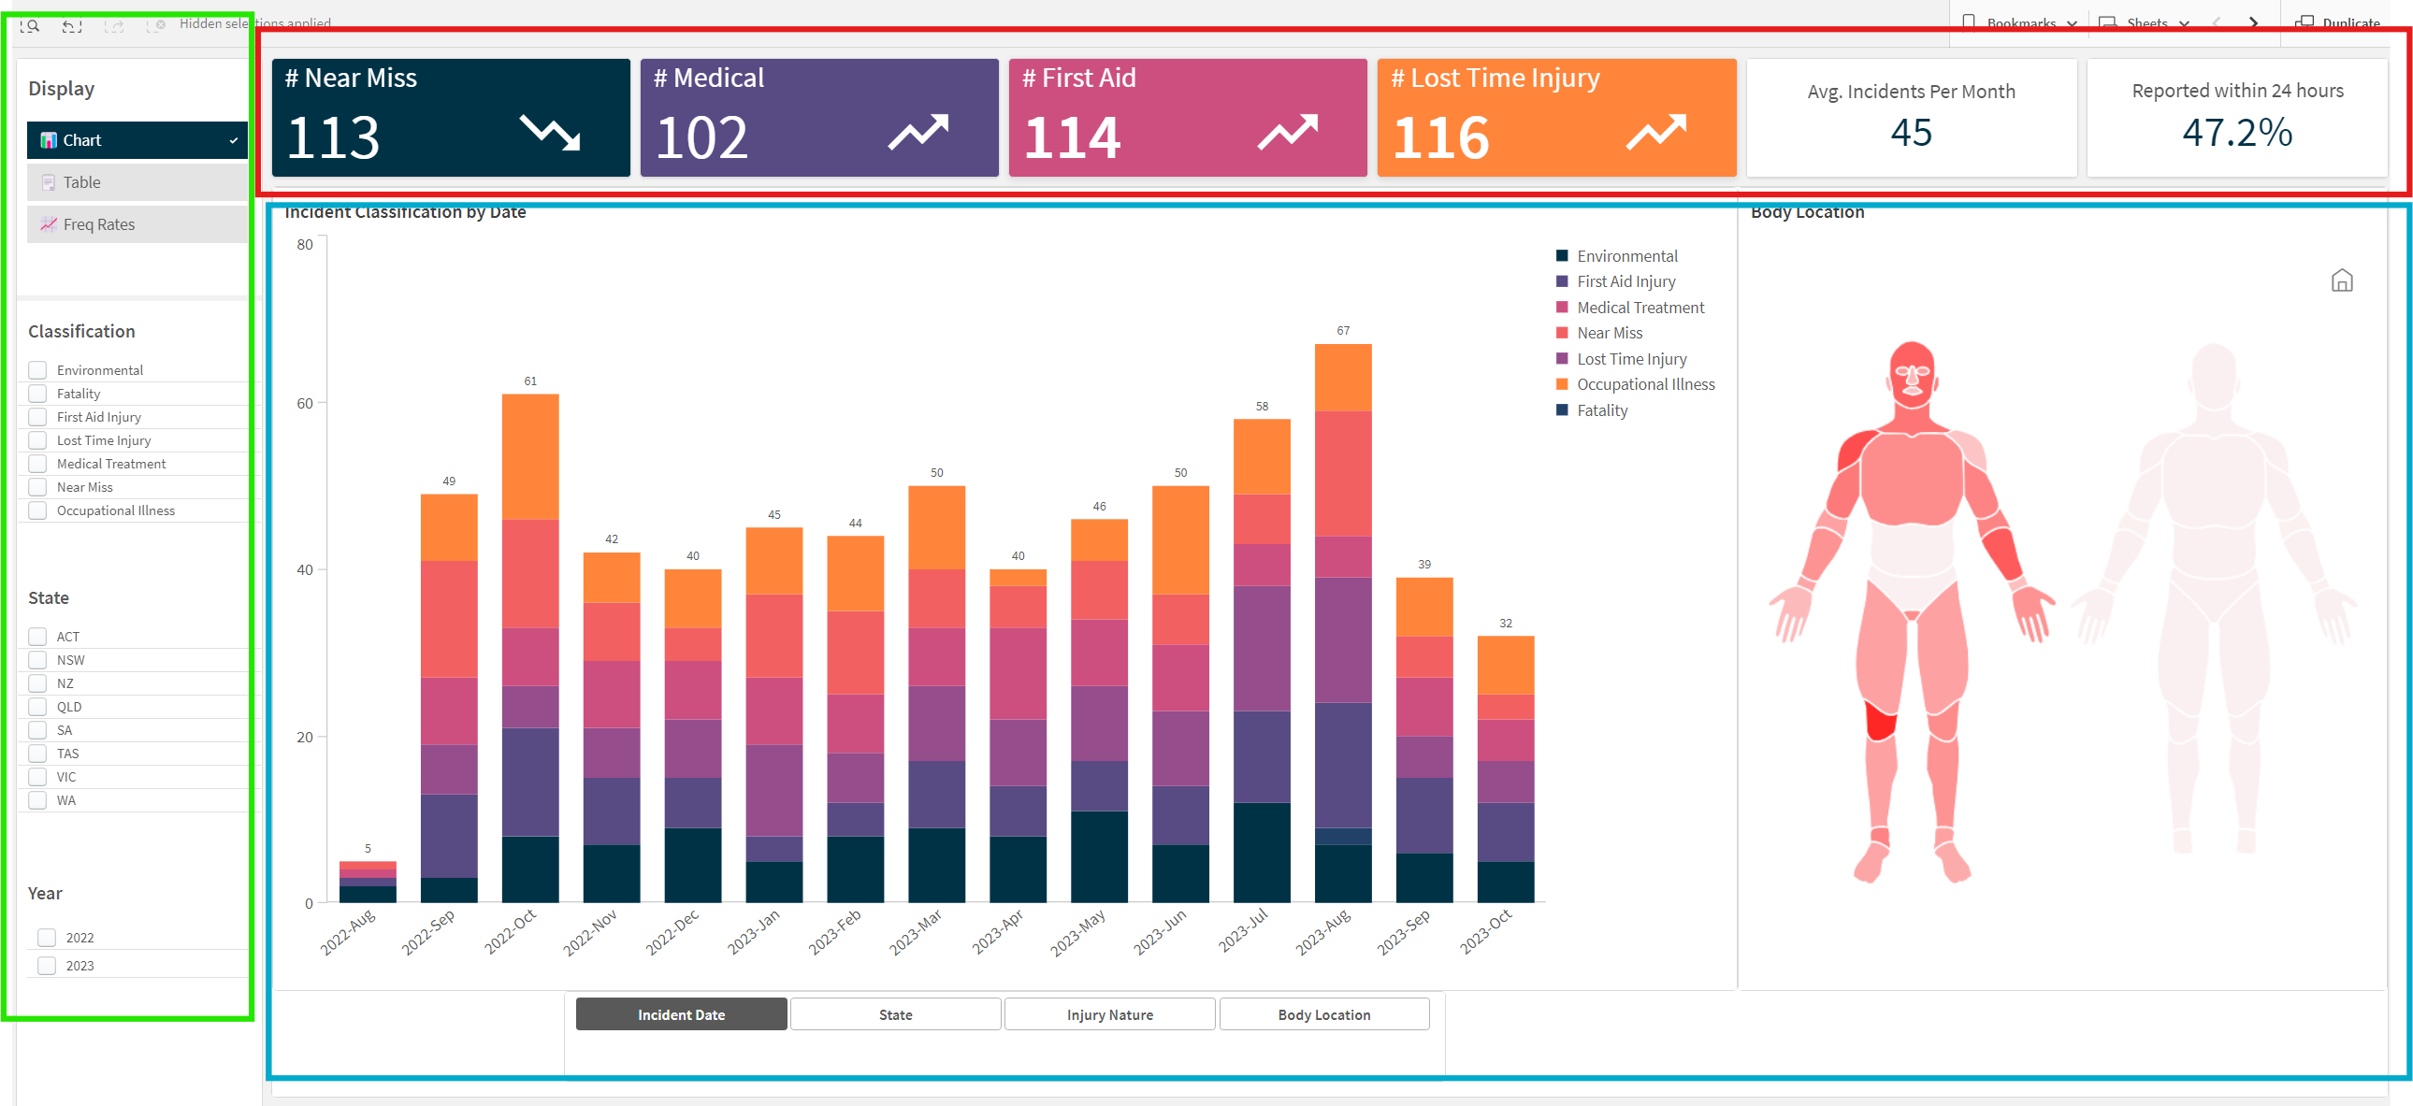The image size is (2413, 1106).
Task: Tick the Fatality classification checkbox
Action: pyautogui.click(x=37, y=394)
